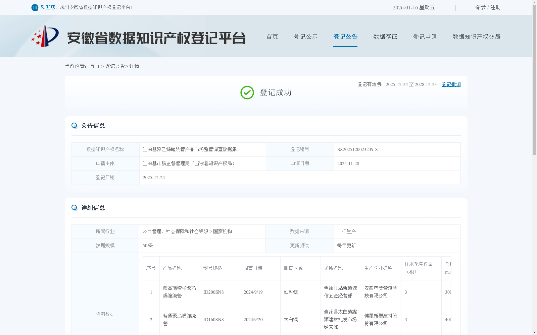Click the 登录 link in header
537x335 pixels.
pyautogui.click(x=480, y=7)
